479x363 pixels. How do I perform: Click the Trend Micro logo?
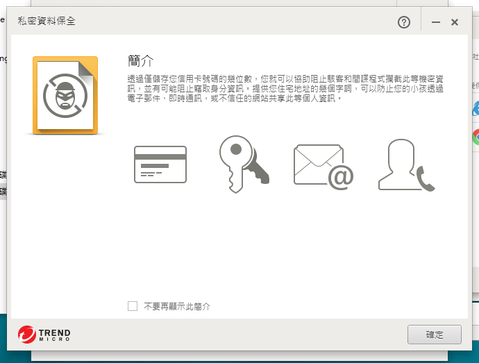click(44, 335)
